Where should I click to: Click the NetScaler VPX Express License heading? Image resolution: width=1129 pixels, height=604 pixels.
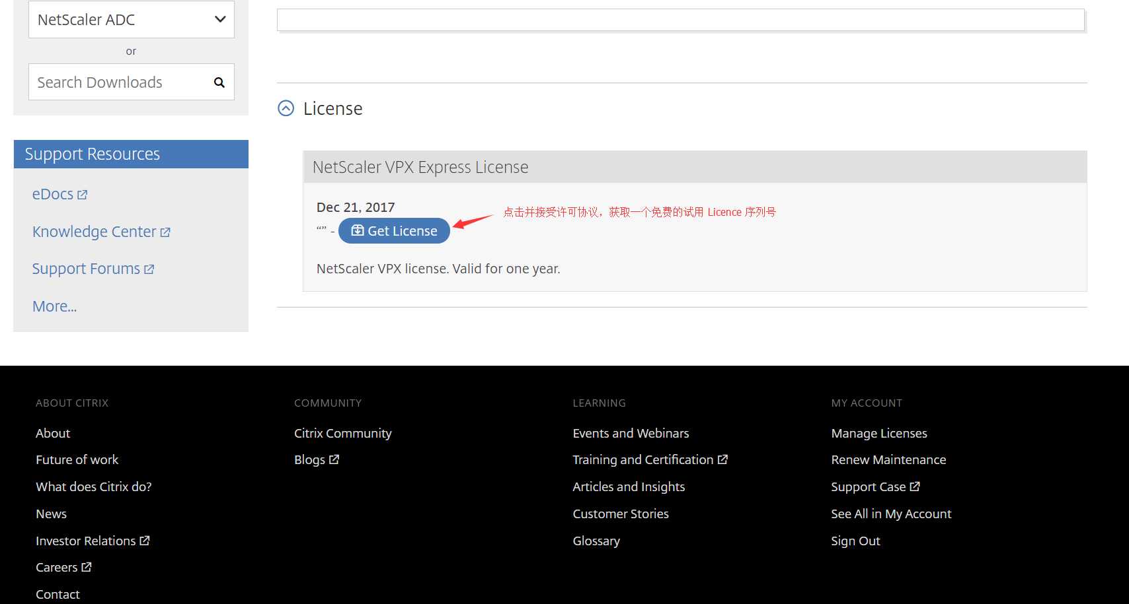(420, 167)
